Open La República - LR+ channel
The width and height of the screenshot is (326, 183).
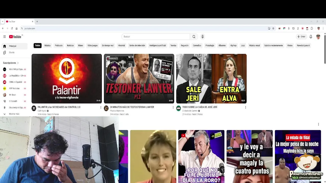(14, 75)
